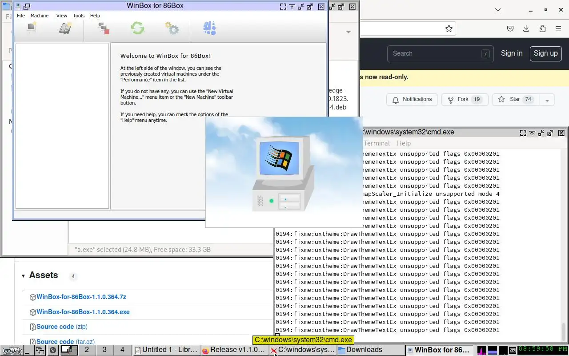Click the network monitor applet in system tray
The width and height of the screenshot is (569, 356).
[503, 350]
